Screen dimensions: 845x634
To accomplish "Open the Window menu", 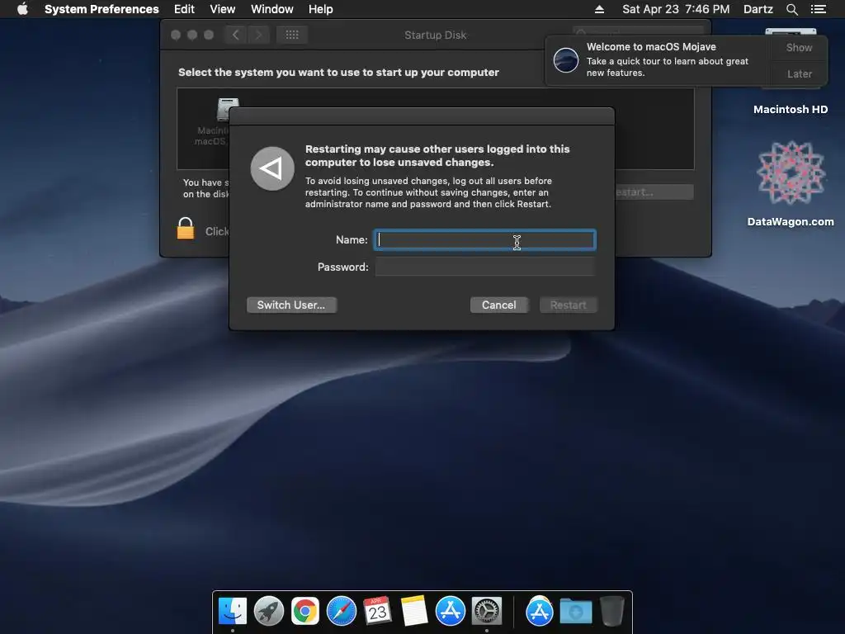I will coord(271,9).
